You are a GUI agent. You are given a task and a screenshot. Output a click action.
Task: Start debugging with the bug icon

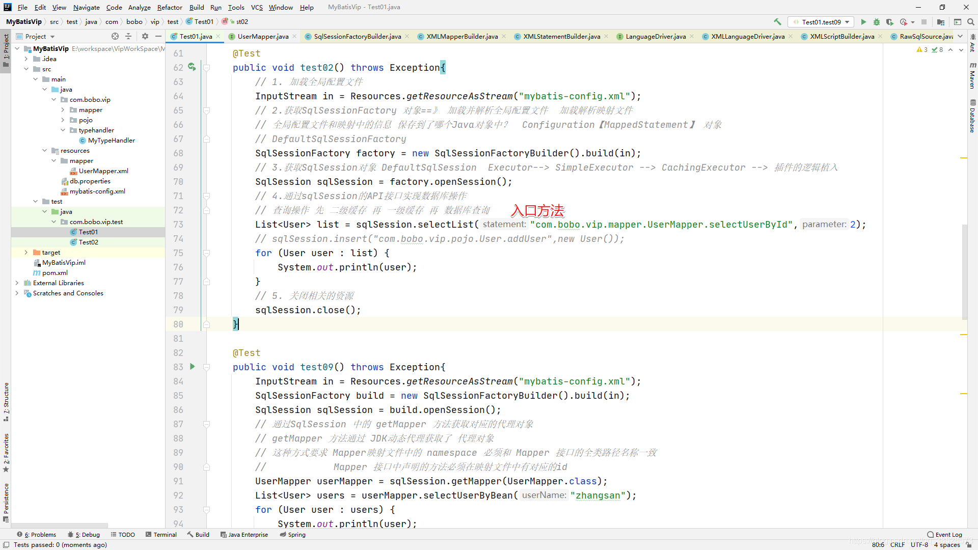click(x=877, y=22)
